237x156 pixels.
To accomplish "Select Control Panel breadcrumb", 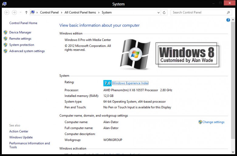I will [49, 12].
